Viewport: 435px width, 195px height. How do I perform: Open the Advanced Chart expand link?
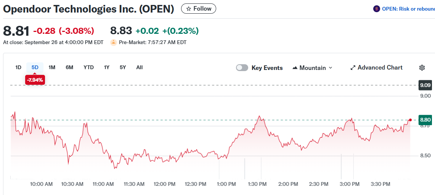click(x=376, y=68)
